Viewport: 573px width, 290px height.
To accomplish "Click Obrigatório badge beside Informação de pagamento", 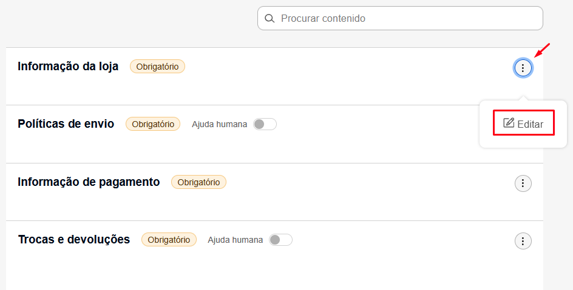I will click(198, 182).
